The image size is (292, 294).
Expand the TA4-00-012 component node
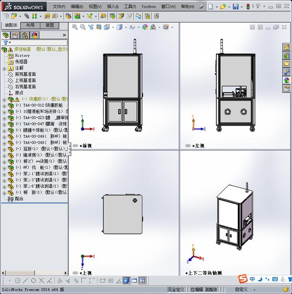pyautogui.click(x=4, y=106)
